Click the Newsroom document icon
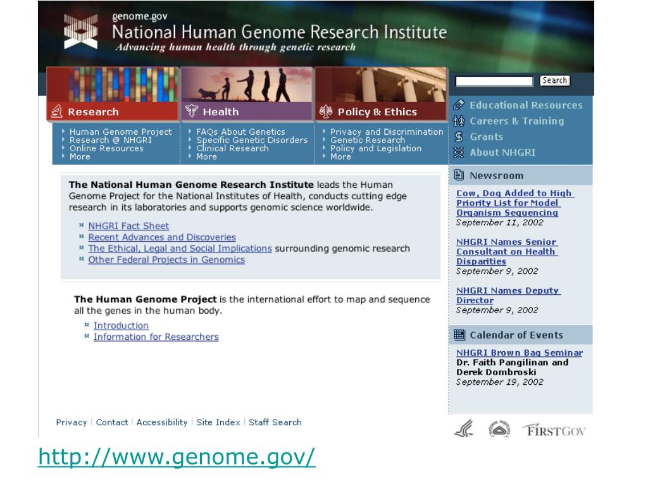This screenshot has height=486, width=648. click(459, 175)
